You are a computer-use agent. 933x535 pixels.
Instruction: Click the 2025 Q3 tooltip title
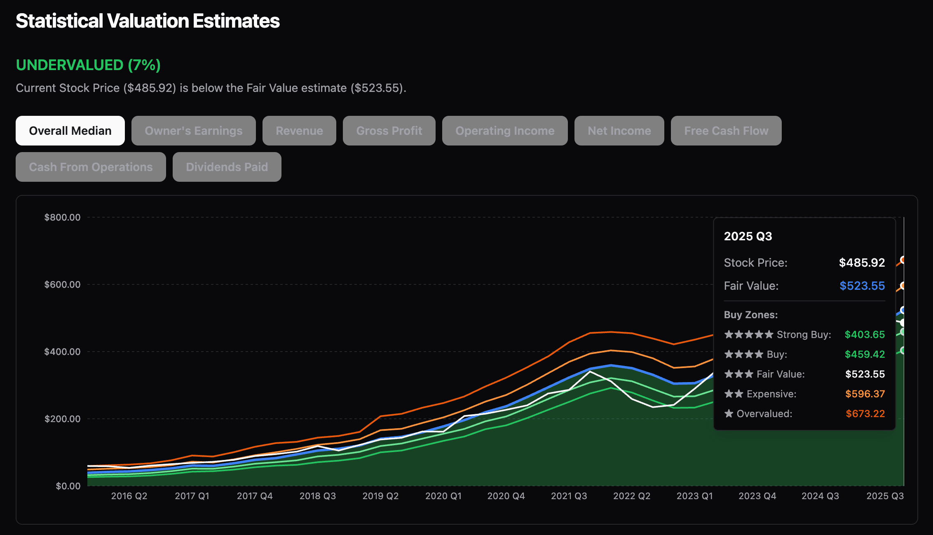[748, 236]
